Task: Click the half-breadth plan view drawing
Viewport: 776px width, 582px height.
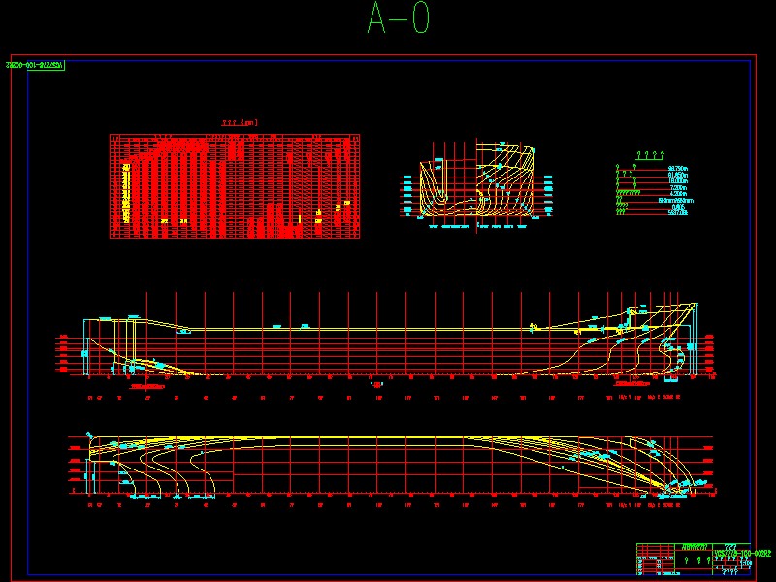Action: click(388, 464)
